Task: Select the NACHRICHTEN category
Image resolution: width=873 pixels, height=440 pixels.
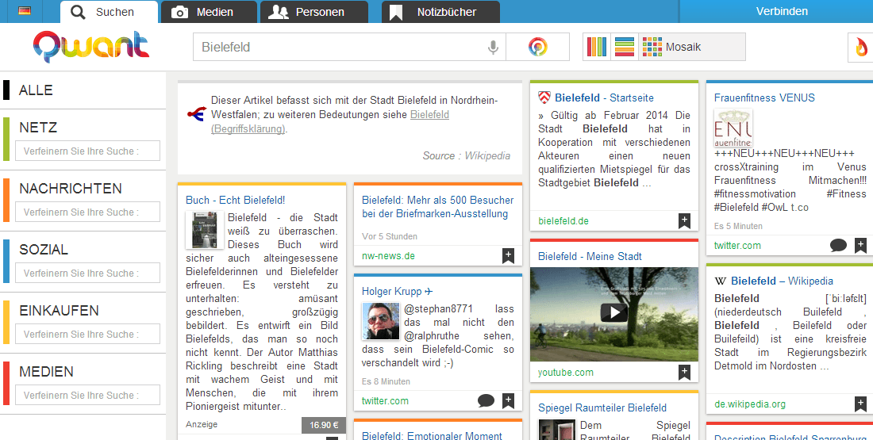Action: point(70,189)
